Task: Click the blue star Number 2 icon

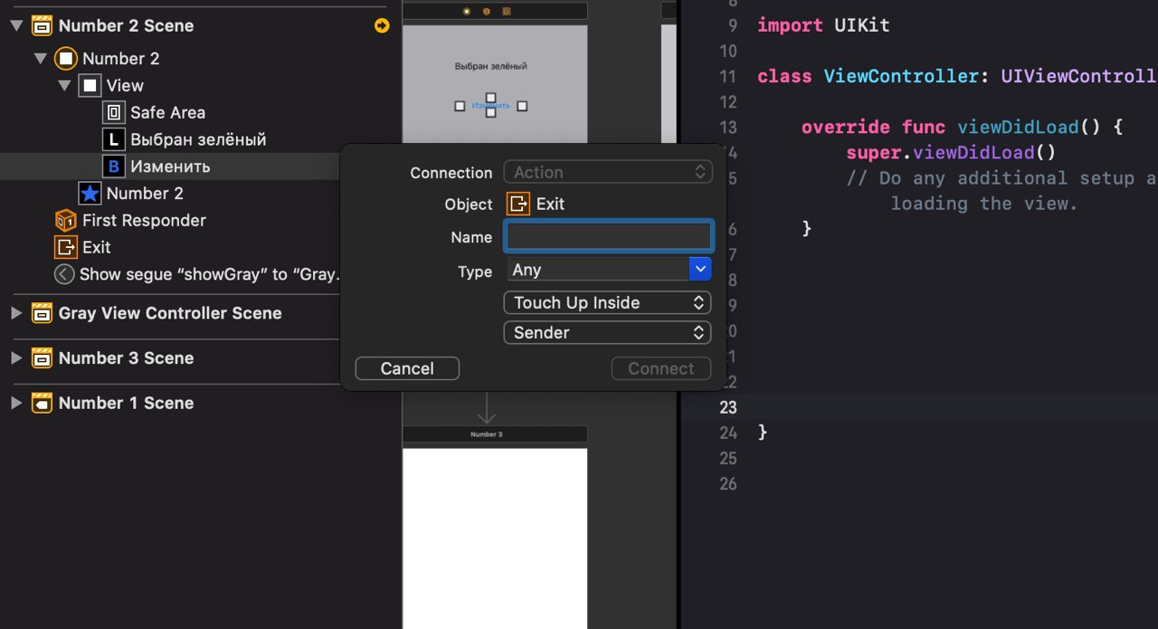Action: point(90,194)
